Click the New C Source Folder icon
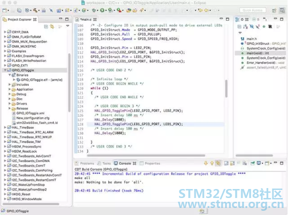 coord(67,10)
